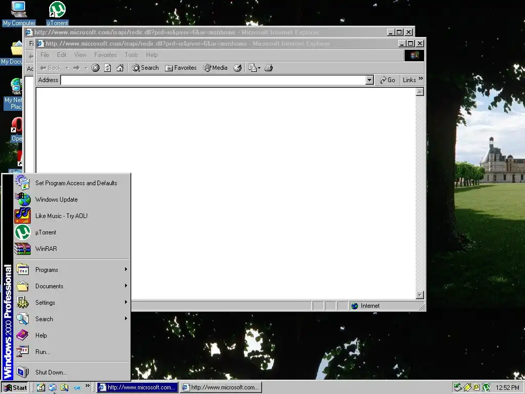
Task: Click the µTorrent icon in the system tray
Action: pos(486,388)
